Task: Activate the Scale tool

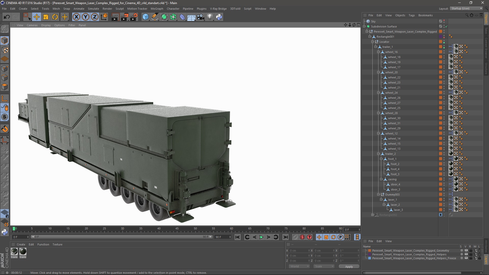Action: tap(46, 17)
